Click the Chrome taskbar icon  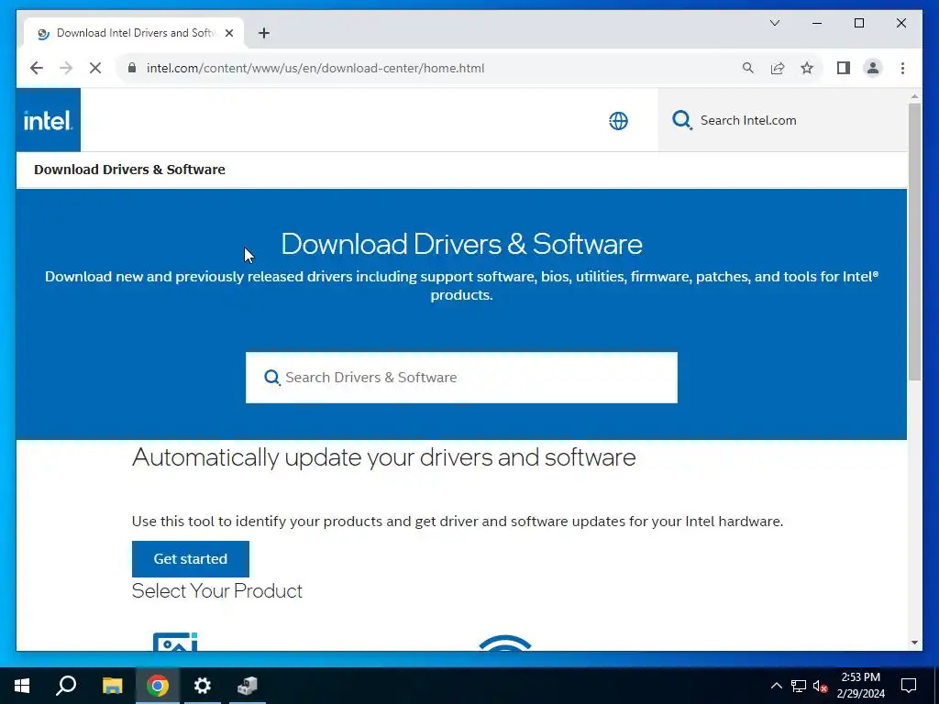157,686
